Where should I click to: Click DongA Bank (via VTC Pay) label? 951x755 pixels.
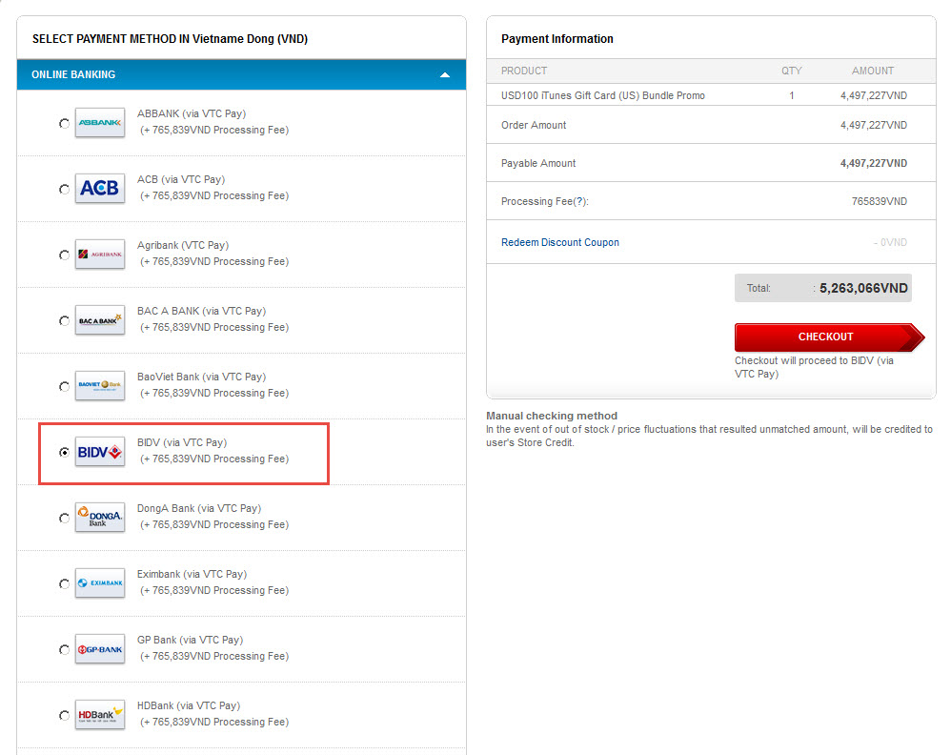pos(199,508)
